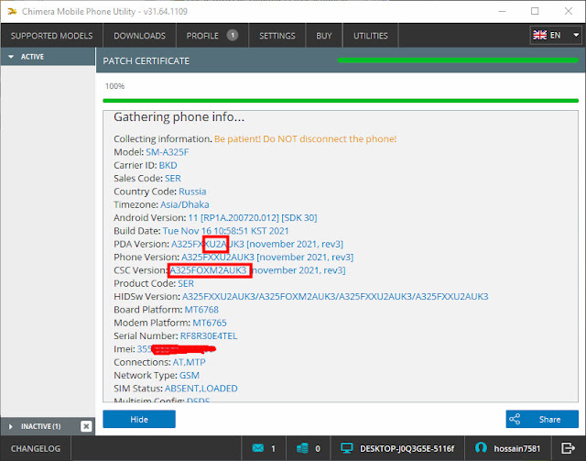The width and height of the screenshot is (586, 461).
Task: Click the Profile notification badge
Action: (232, 35)
